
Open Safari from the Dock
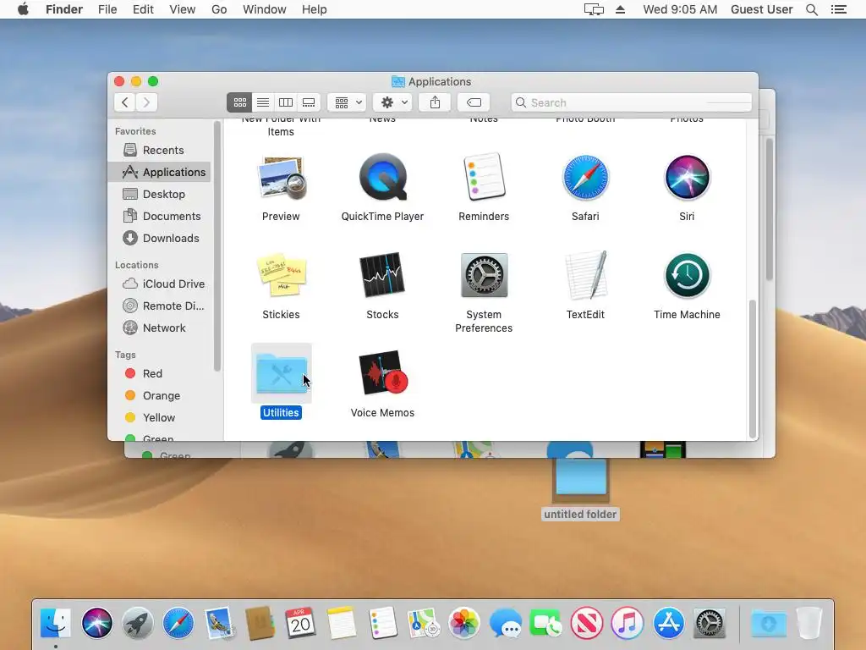(x=178, y=623)
